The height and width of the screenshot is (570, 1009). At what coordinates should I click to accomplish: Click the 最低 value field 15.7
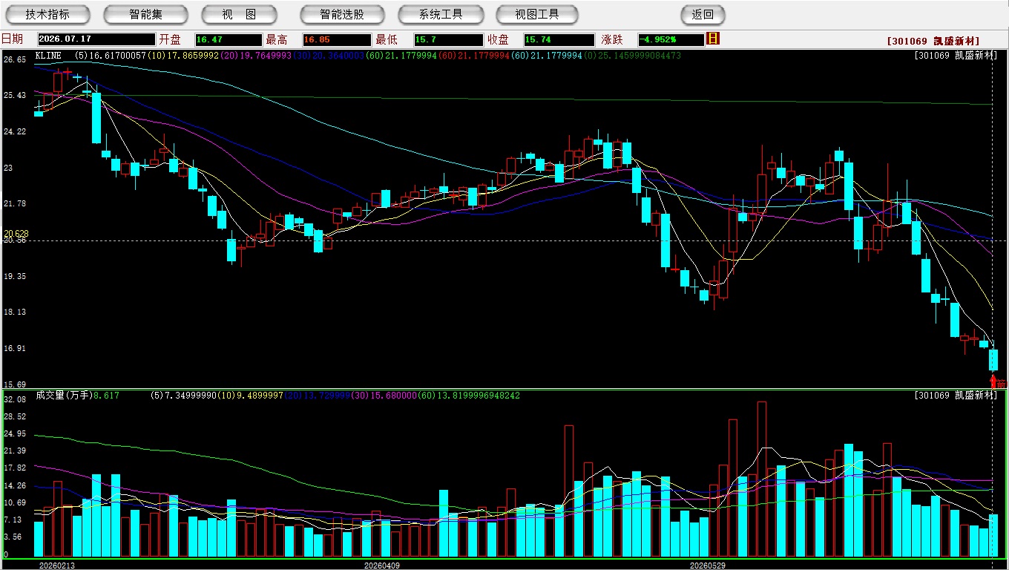coord(448,39)
